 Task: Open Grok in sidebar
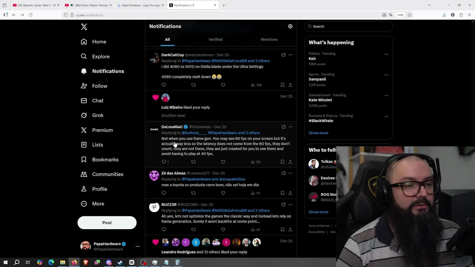(93, 115)
